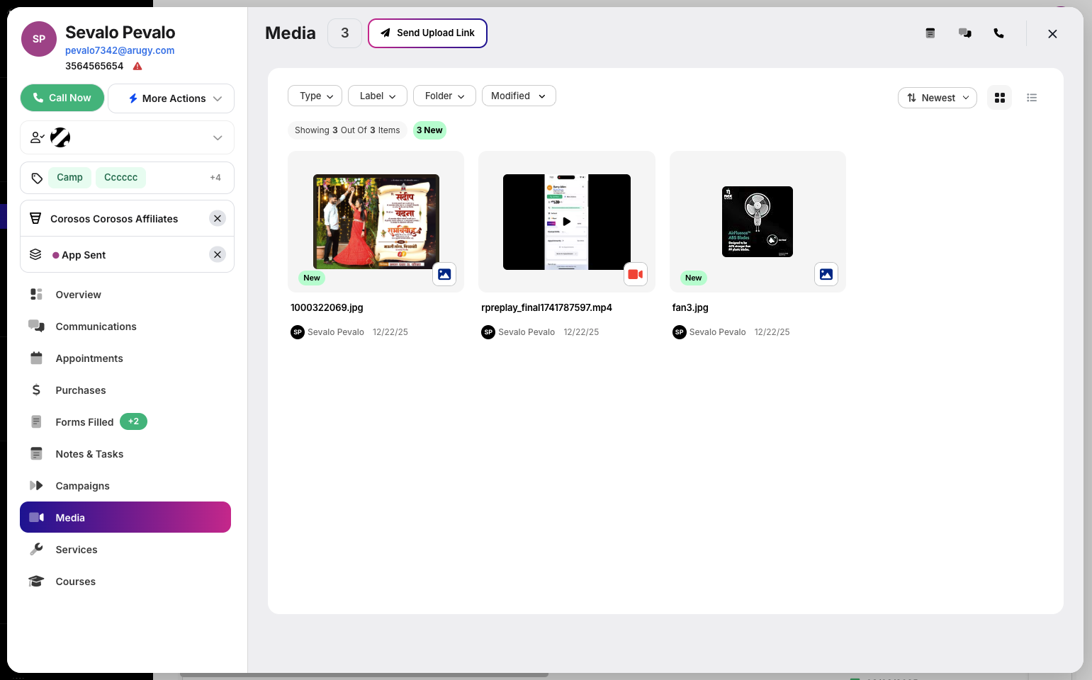Viewport: 1092px width, 680px height.
Task: Open Campaigns in the sidebar
Action: [x=125, y=486]
